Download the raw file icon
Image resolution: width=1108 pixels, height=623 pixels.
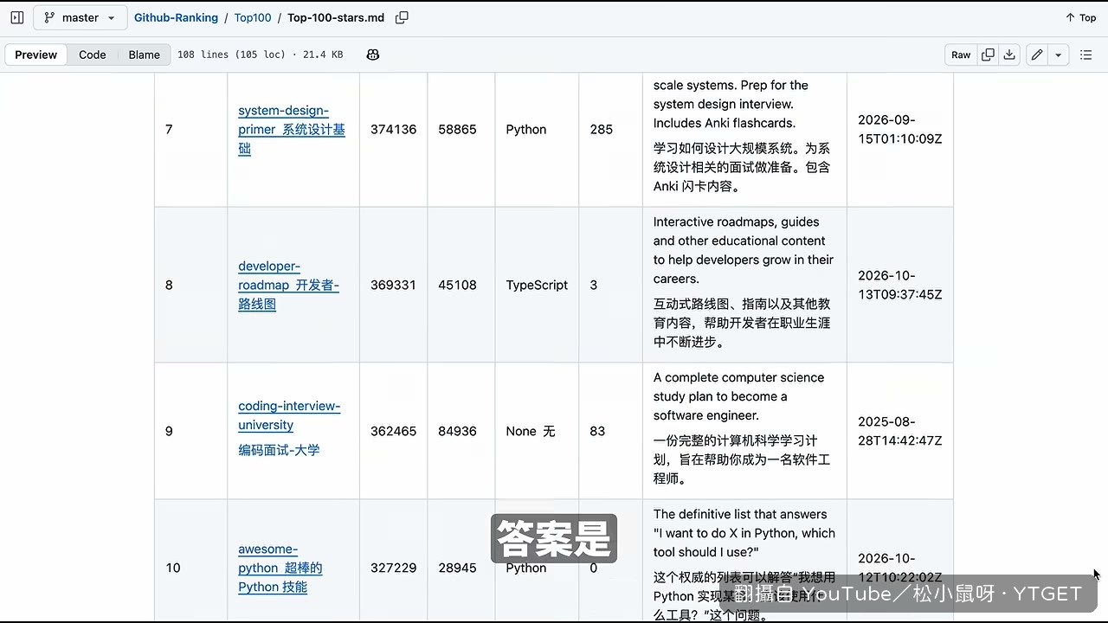click(x=1009, y=55)
